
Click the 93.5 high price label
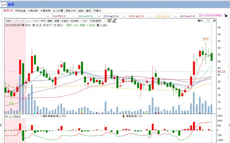tap(206, 39)
